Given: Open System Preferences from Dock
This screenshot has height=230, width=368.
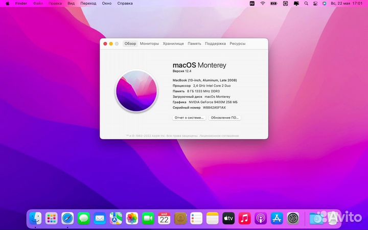Looking at the screenshot, I should pyautogui.click(x=293, y=218).
